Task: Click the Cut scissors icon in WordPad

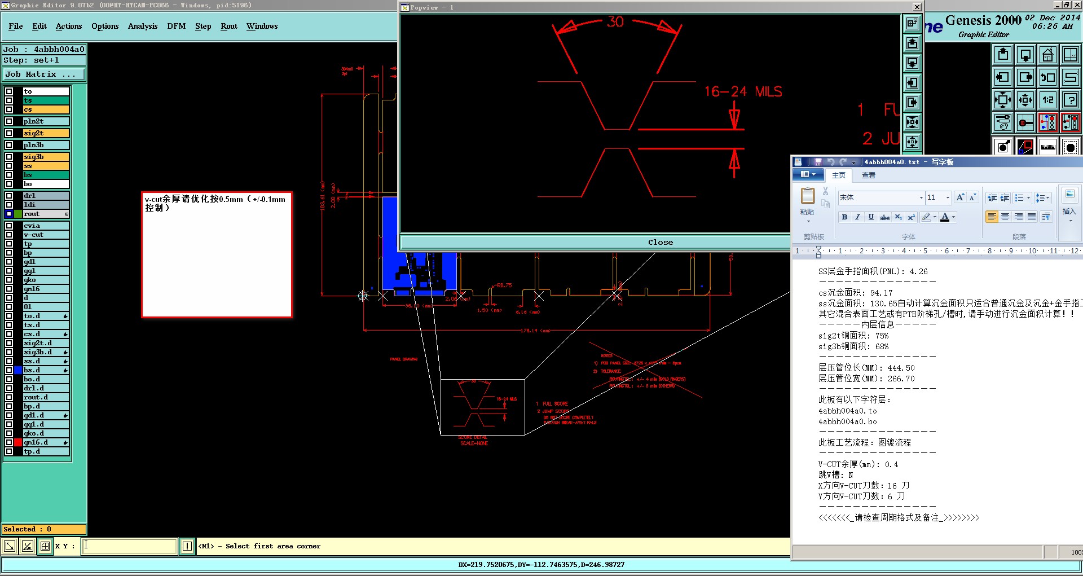Action: pos(825,191)
